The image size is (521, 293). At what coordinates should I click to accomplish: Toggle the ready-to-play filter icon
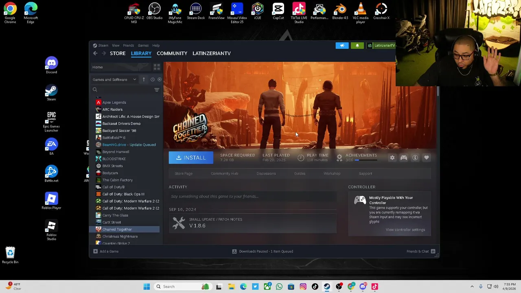(159, 79)
